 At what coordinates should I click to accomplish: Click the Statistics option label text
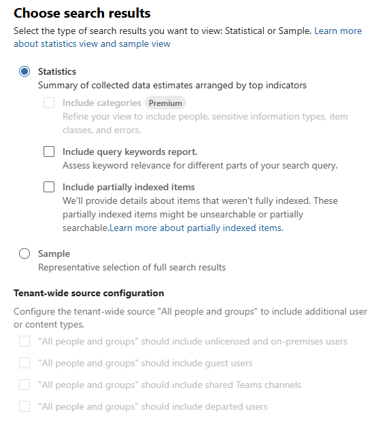57,71
